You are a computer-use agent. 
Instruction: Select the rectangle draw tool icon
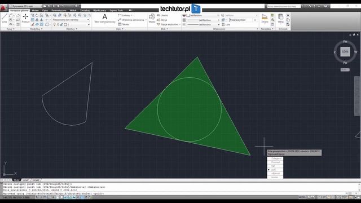tap(17, 20)
